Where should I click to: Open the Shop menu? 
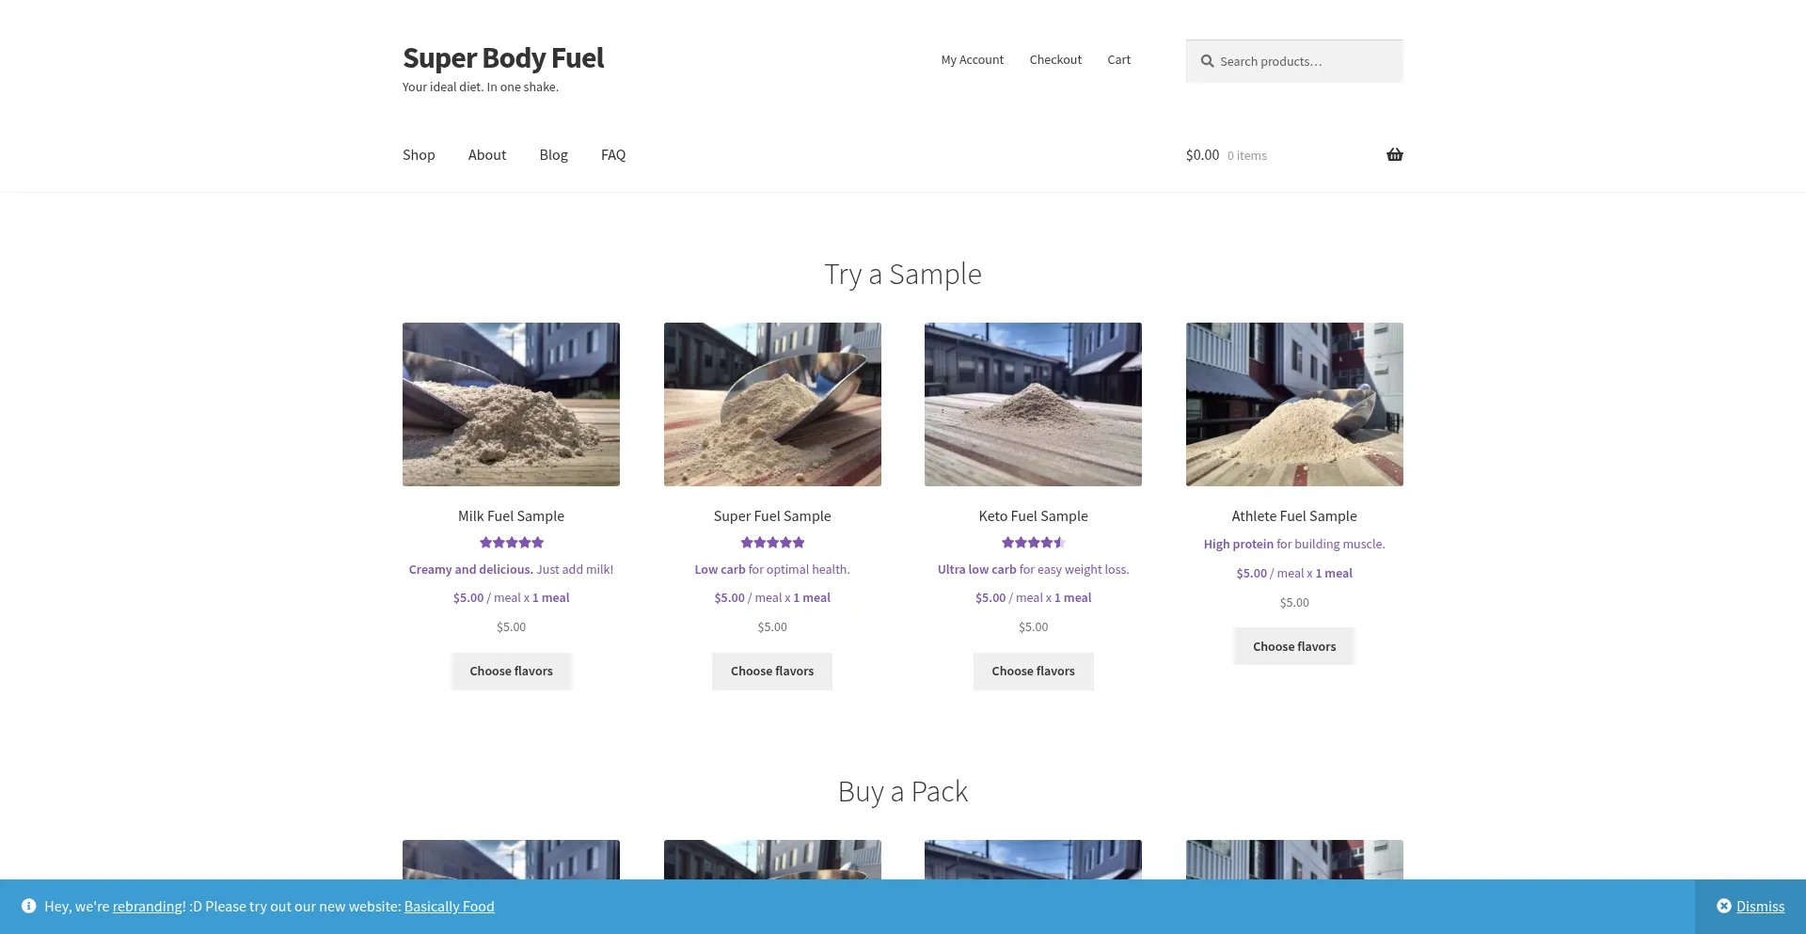pos(419,155)
